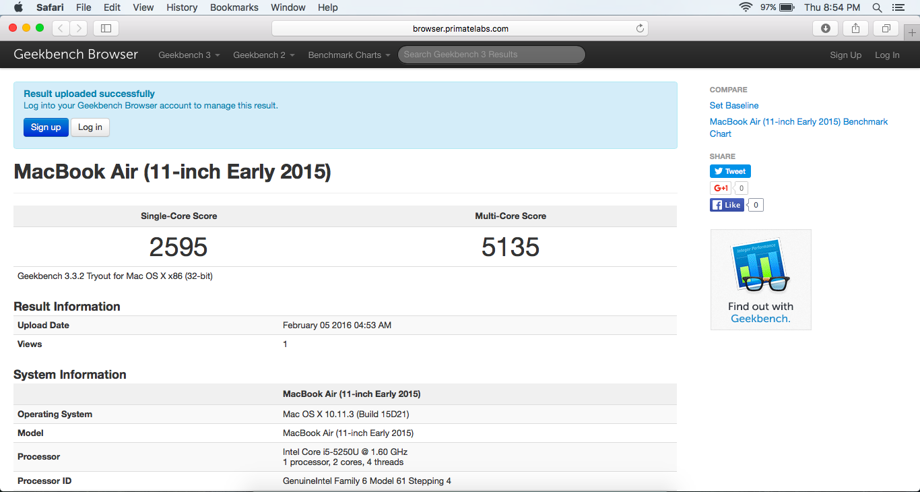920x492 pixels.
Task: Expand the Geekbench 3 dropdown
Action: (189, 55)
